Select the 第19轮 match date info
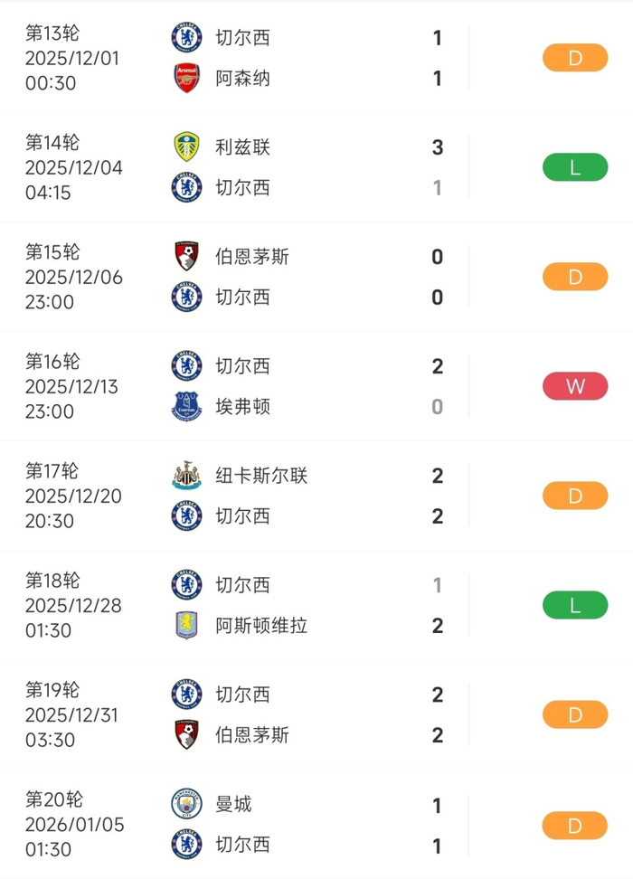 73,715
